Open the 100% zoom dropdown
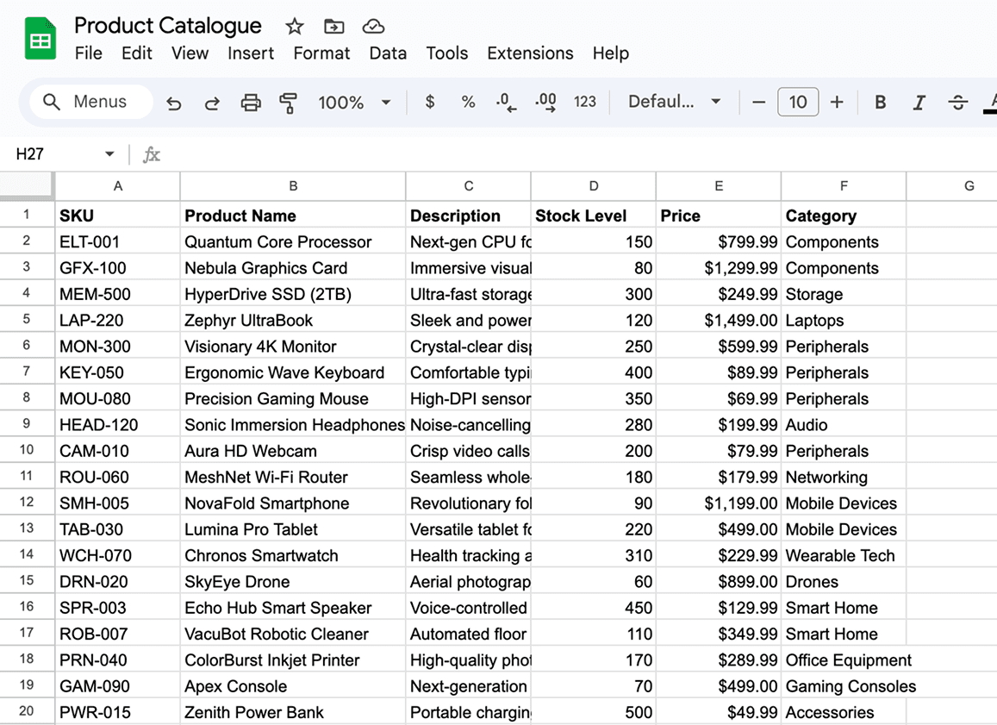Screen dimensions: 997x725 point(354,103)
